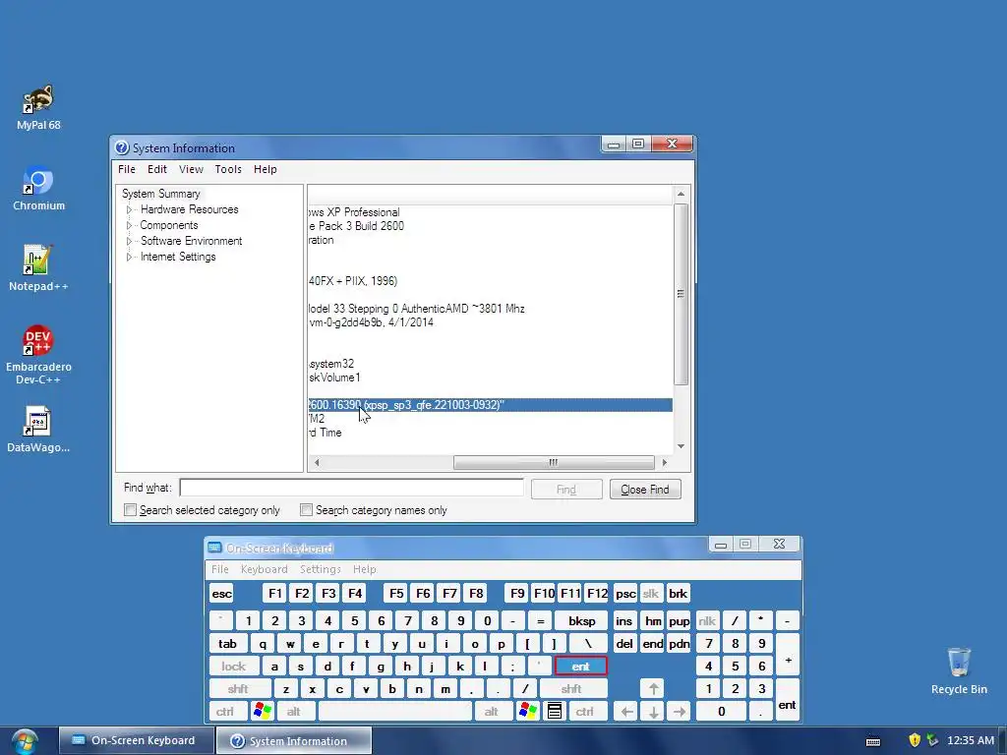Click the right arrow key on on-screen keyboard
Viewport: 1007px width, 755px height.
pyautogui.click(x=680, y=712)
